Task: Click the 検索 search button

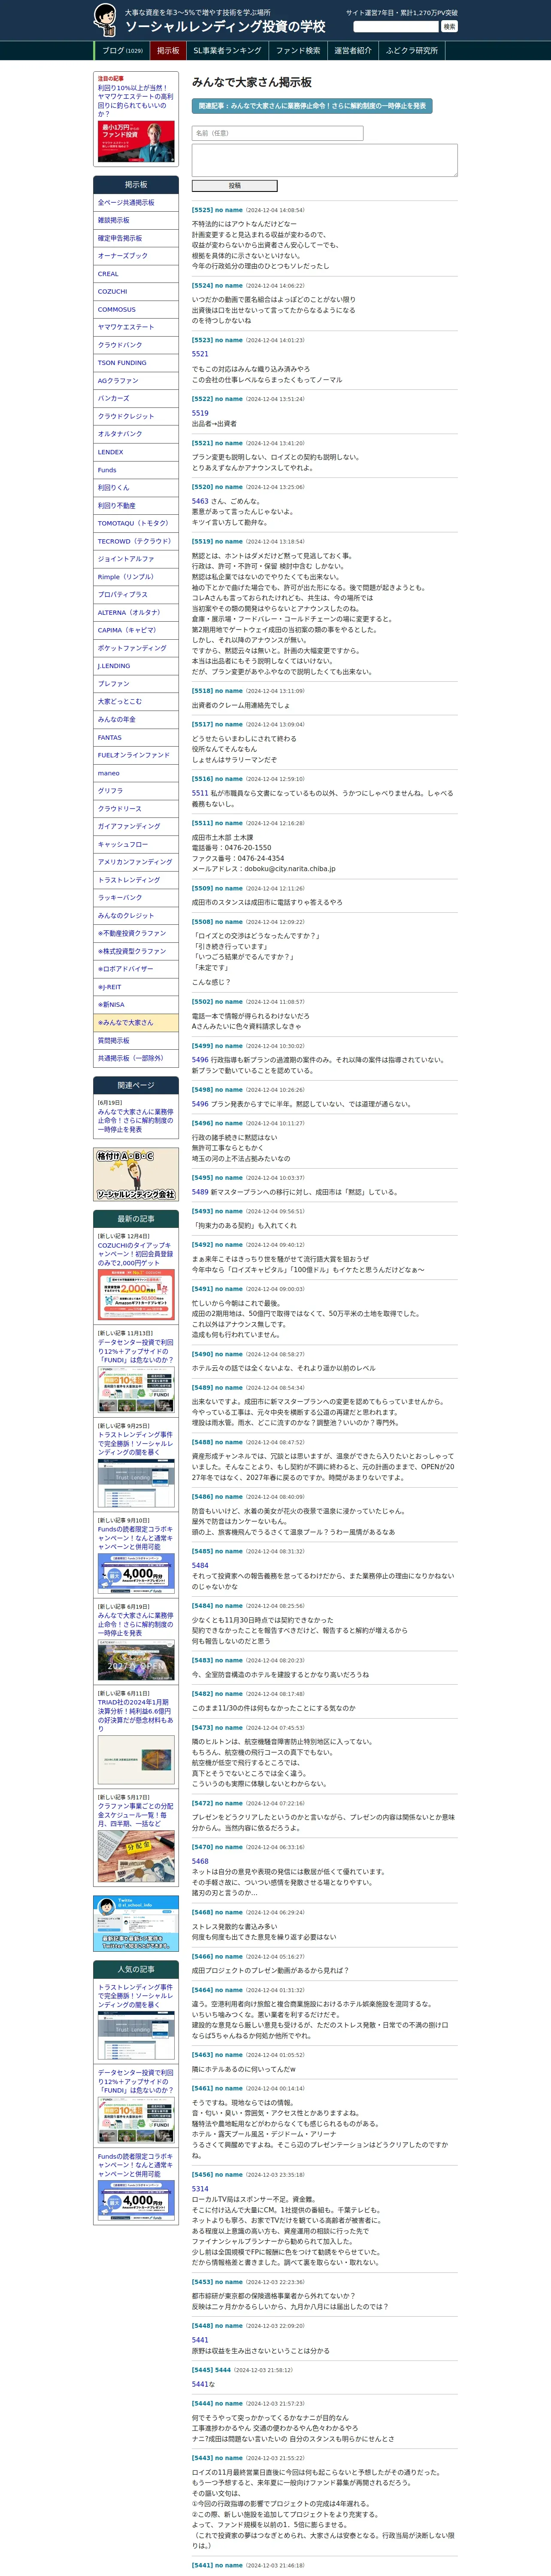Action: click(x=449, y=27)
